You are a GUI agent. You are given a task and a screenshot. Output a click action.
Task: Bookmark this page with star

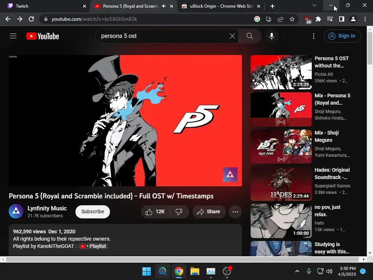pos(292,19)
